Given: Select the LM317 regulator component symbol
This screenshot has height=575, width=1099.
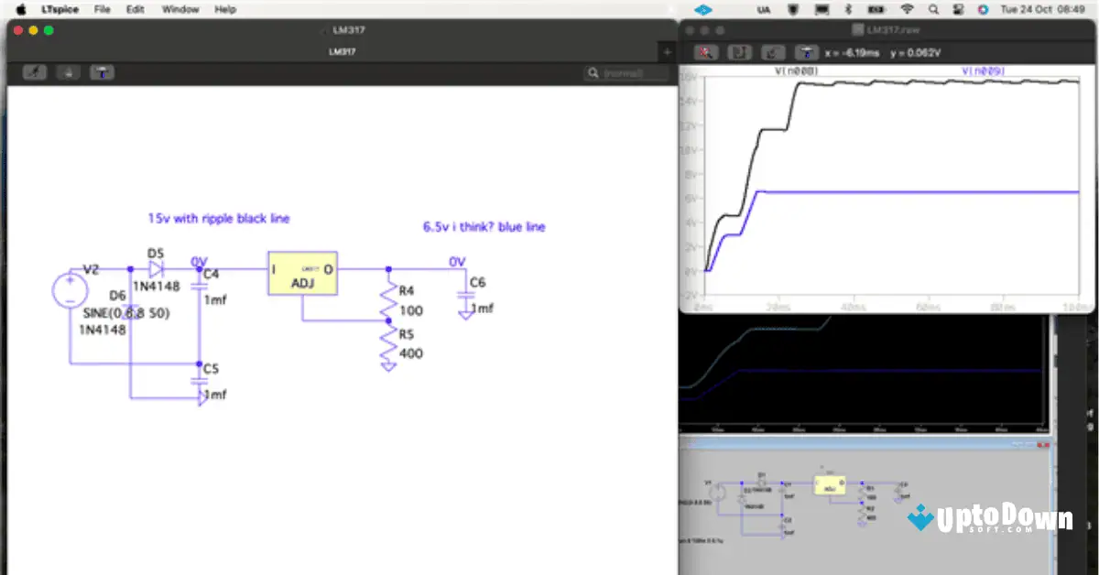Looking at the screenshot, I should (x=302, y=273).
